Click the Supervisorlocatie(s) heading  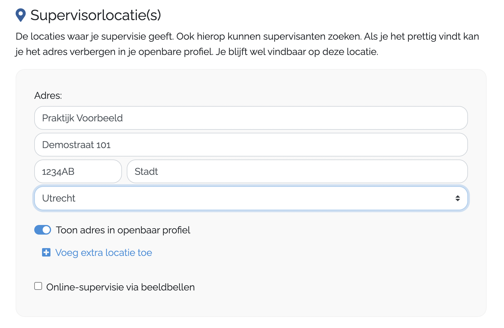tap(96, 15)
